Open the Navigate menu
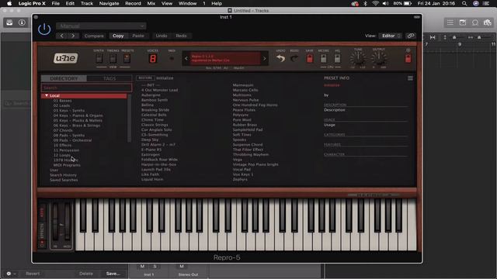Screen dimensions: 497x279 (109, 3)
